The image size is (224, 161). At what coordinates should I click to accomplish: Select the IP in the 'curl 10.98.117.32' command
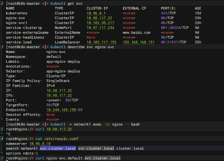tap(59, 129)
